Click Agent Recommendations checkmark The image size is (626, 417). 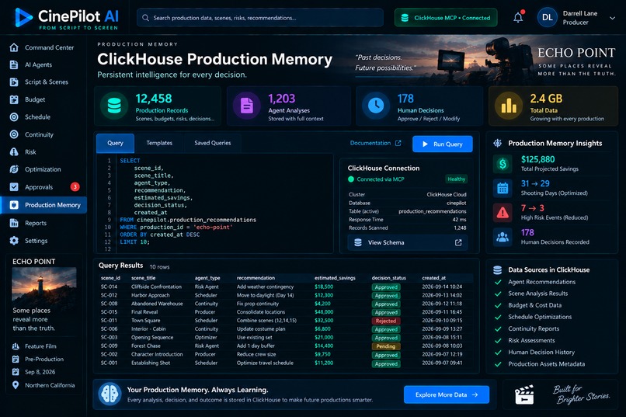pos(498,282)
